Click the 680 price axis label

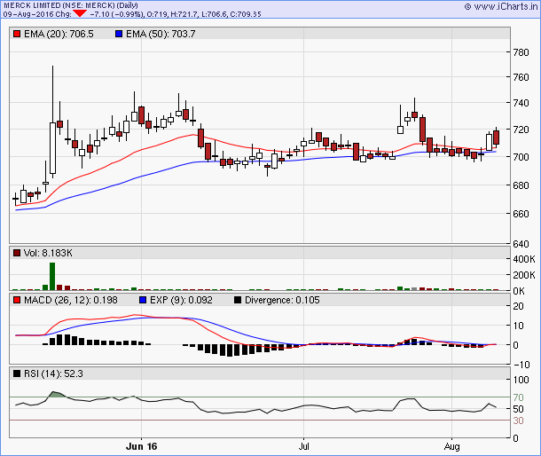pyautogui.click(x=521, y=185)
